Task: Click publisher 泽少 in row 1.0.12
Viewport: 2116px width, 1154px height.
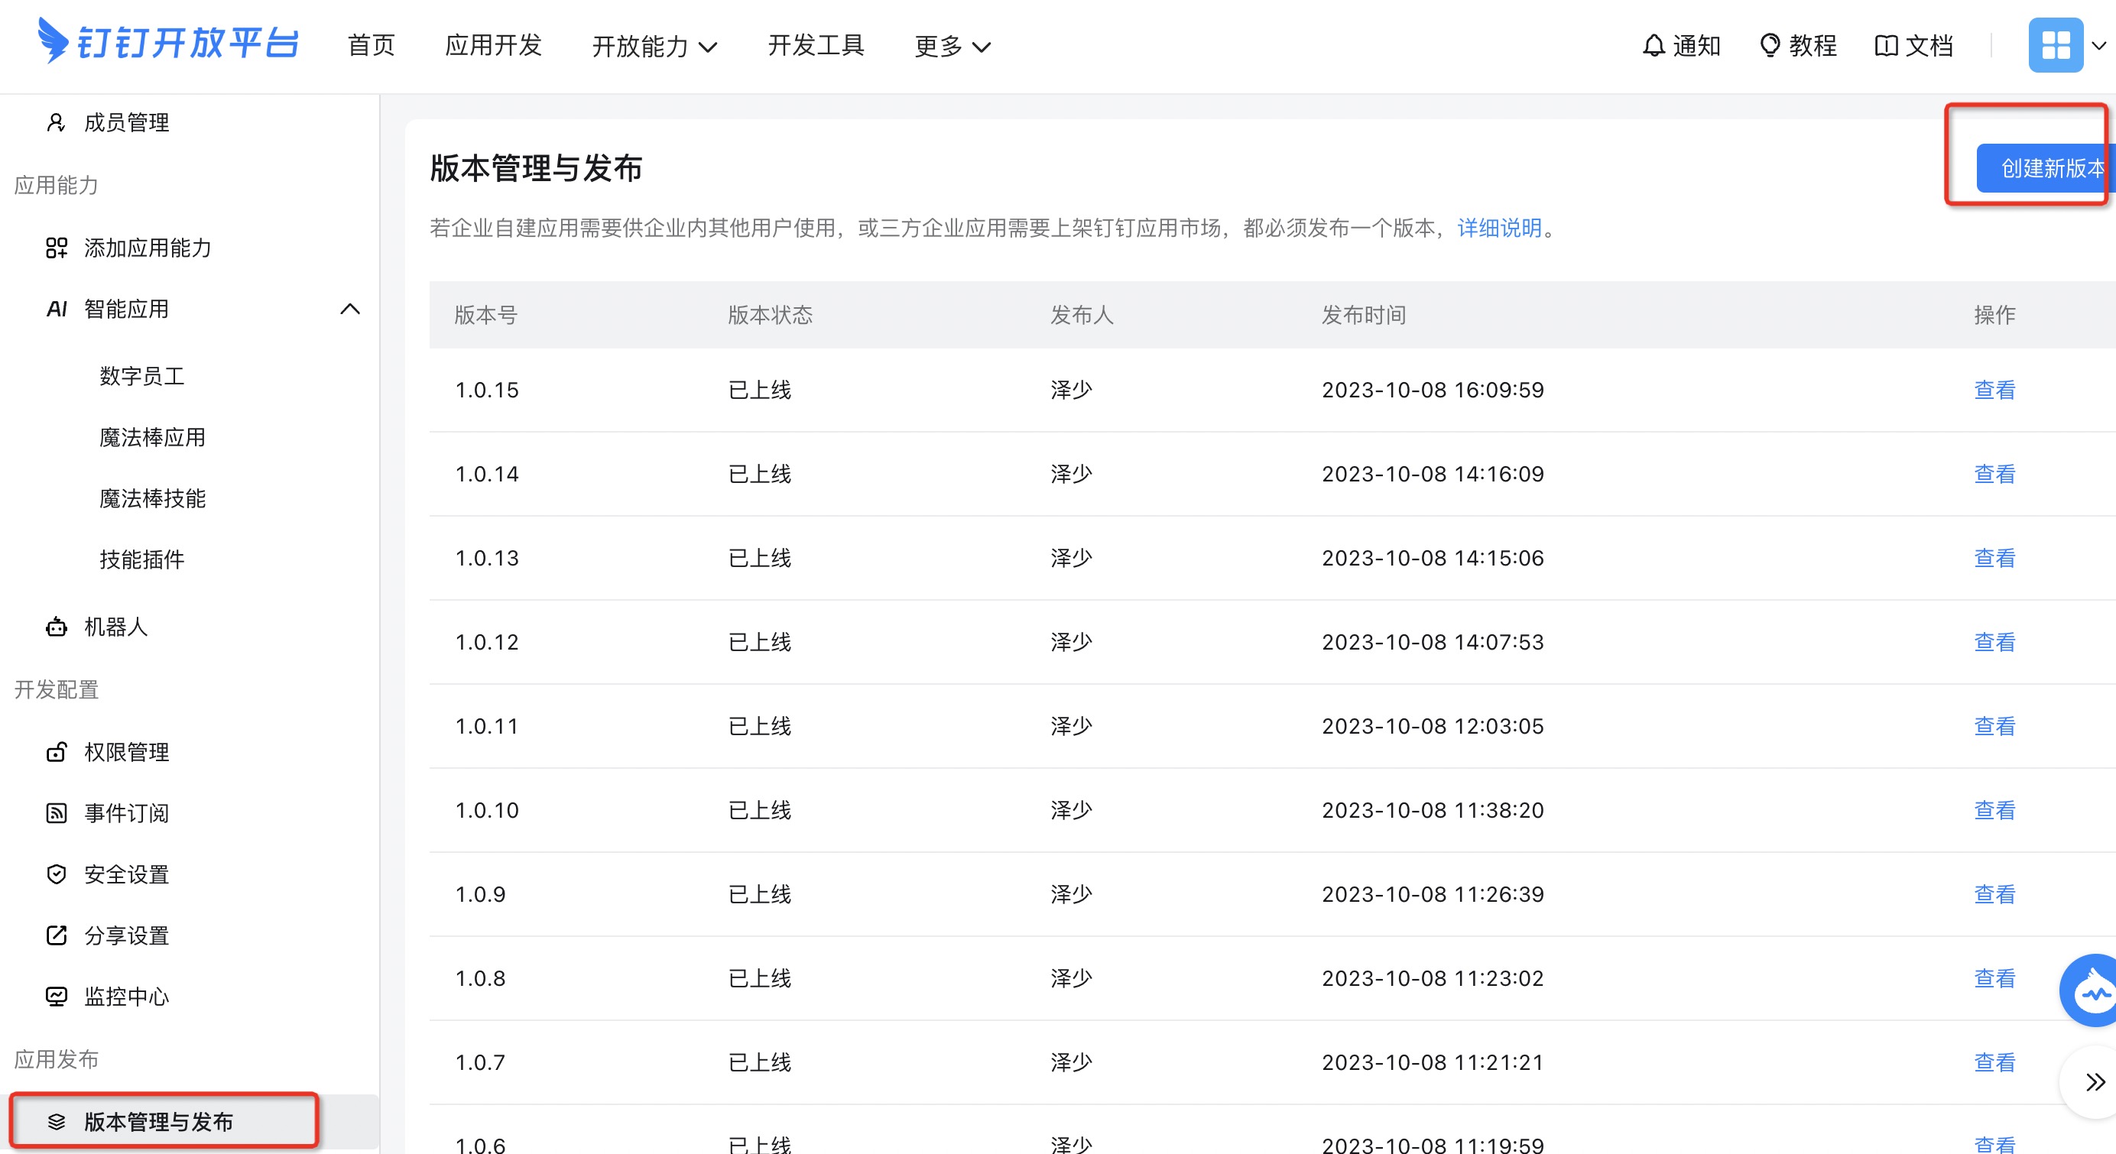Action: [x=1071, y=642]
